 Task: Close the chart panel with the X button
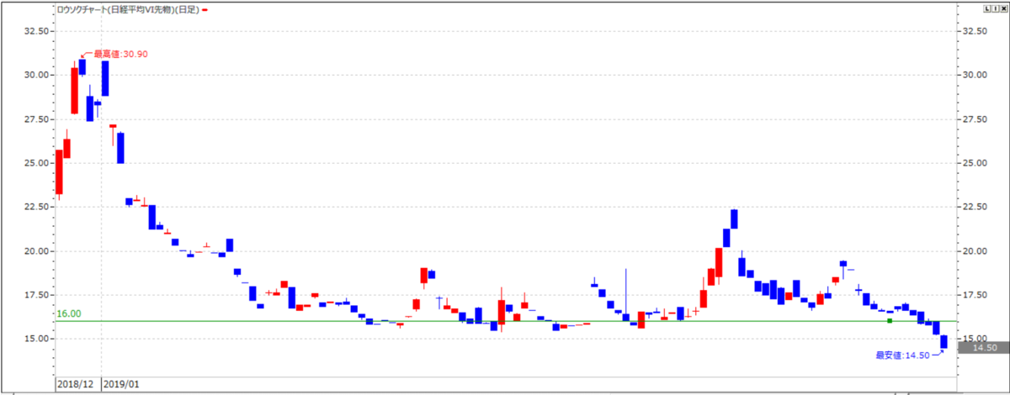coord(1004,8)
